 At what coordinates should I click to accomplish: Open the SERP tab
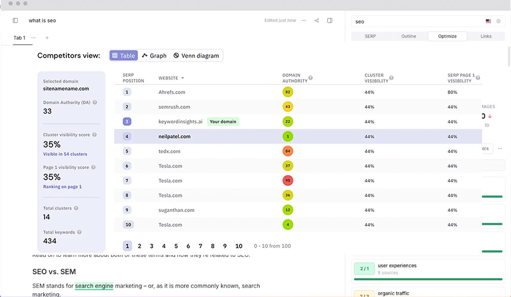pos(370,36)
